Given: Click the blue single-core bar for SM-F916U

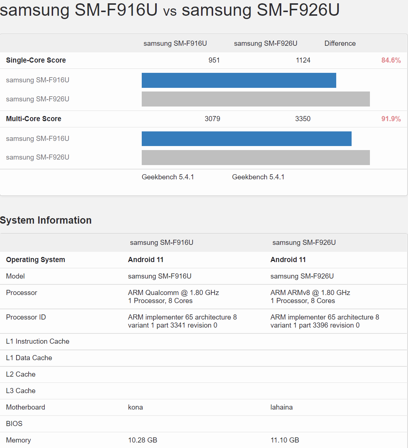Looking at the screenshot, I should coord(239,80).
